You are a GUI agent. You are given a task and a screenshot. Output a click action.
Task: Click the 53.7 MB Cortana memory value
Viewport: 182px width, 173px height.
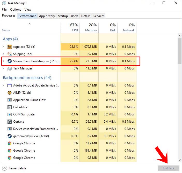click(91, 122)
